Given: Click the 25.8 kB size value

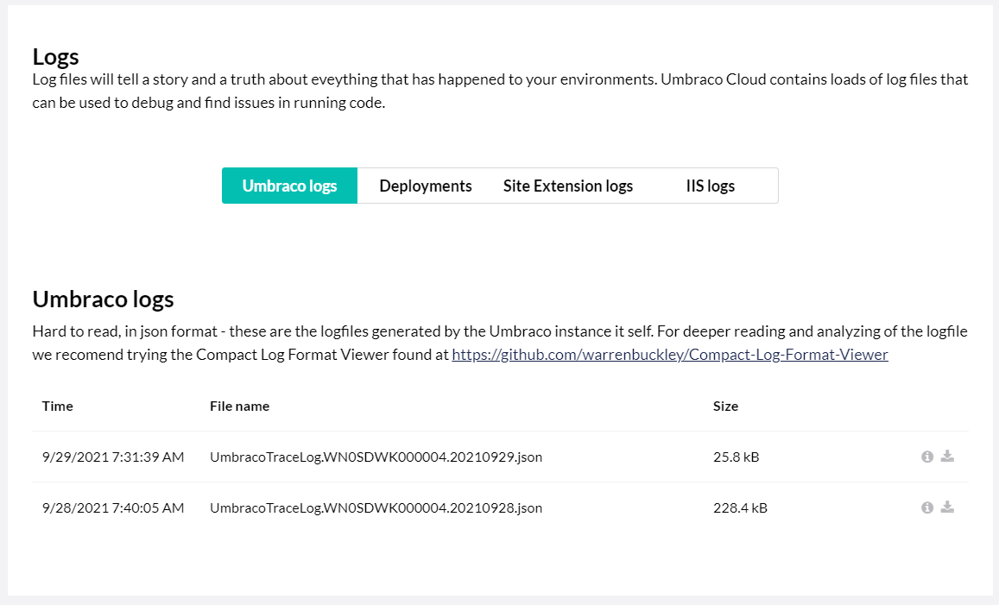Looking at the screenshot, I should point(736,457).
